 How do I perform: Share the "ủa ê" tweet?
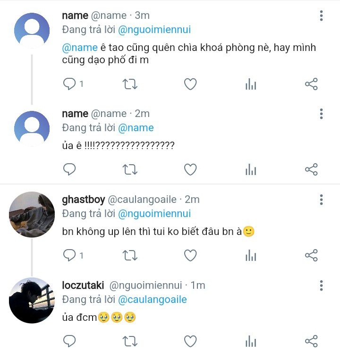click(311, 169)
